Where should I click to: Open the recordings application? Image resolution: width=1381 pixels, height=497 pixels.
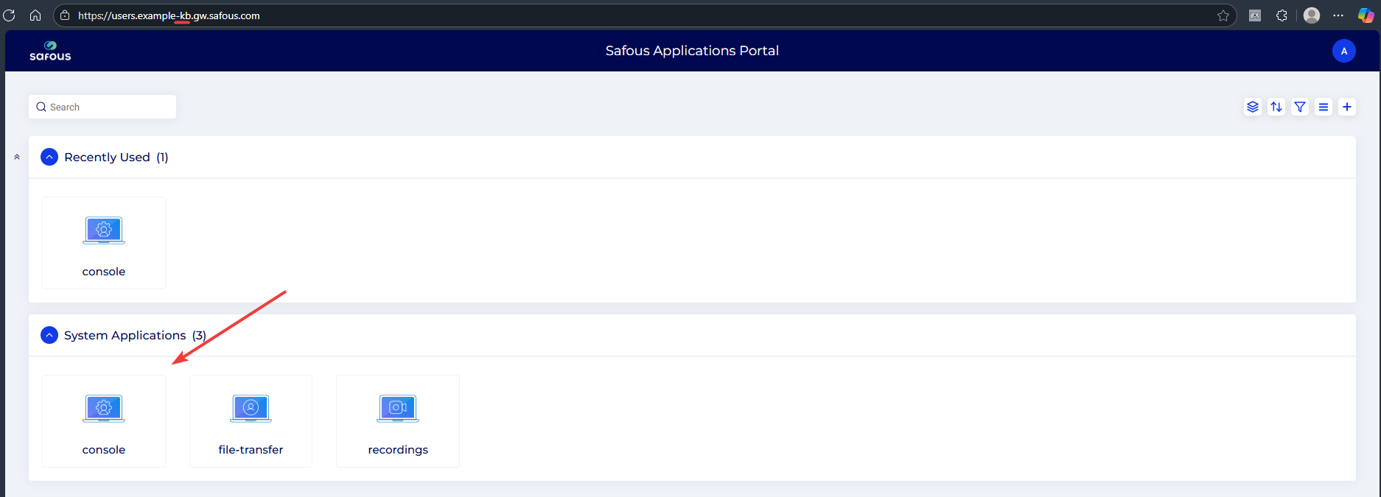coord(398,421)
